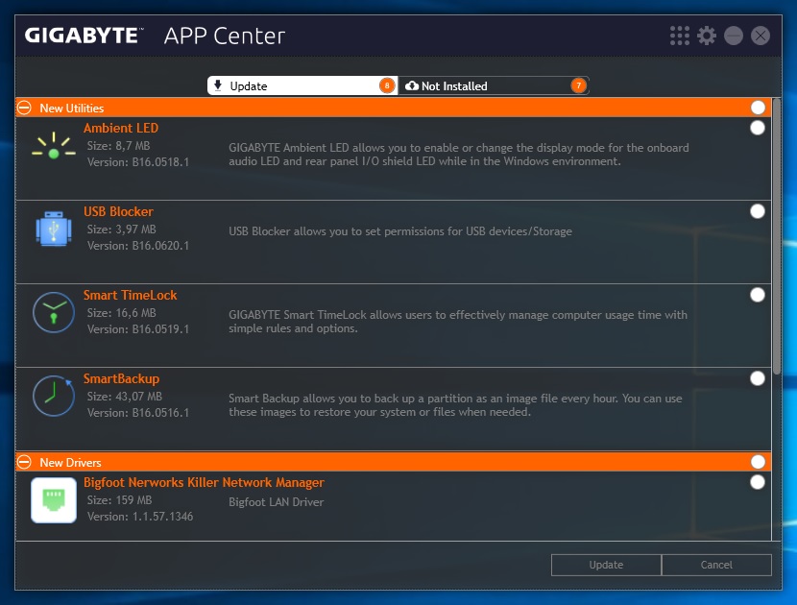Click the 'New Utilities' header label
Image resolution: width=797 pixels, height=605 pixels.
point(72,108)
